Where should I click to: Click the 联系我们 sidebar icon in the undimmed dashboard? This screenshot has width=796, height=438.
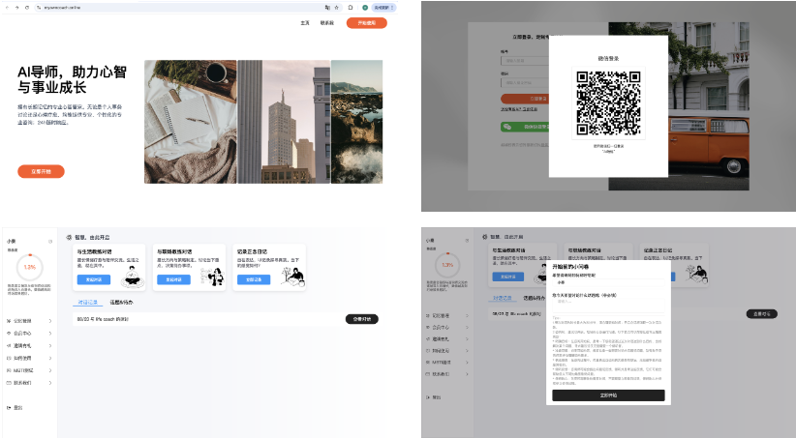[9, 383]
